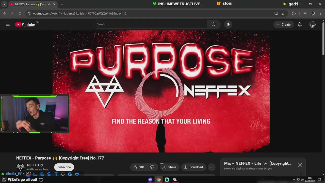Open Windows notification center icon
This screenshot has width=325, height=183.
319,180
